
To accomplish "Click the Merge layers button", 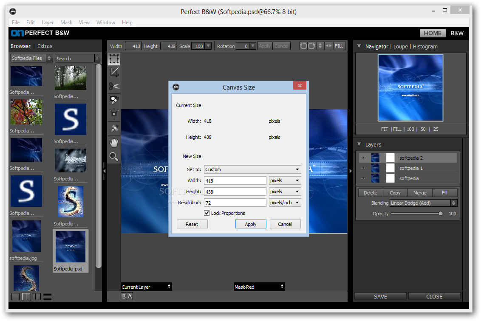I will point(420,193).
